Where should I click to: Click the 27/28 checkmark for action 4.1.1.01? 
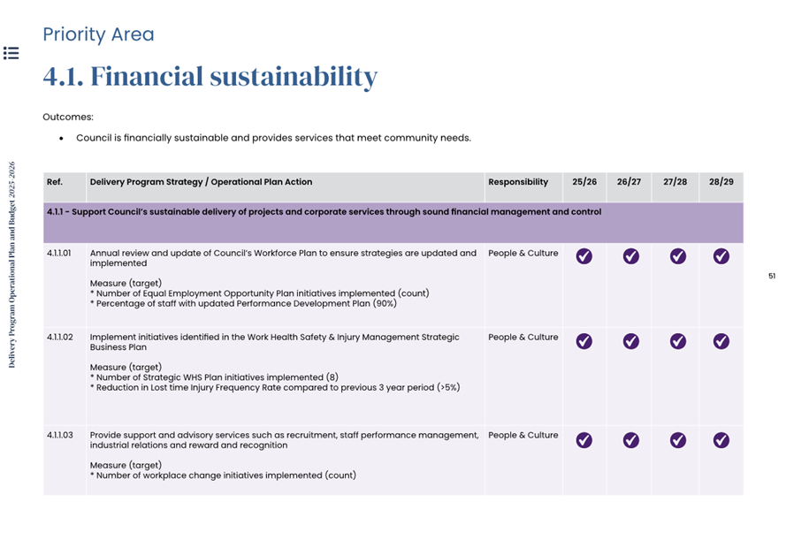[677, 256]
